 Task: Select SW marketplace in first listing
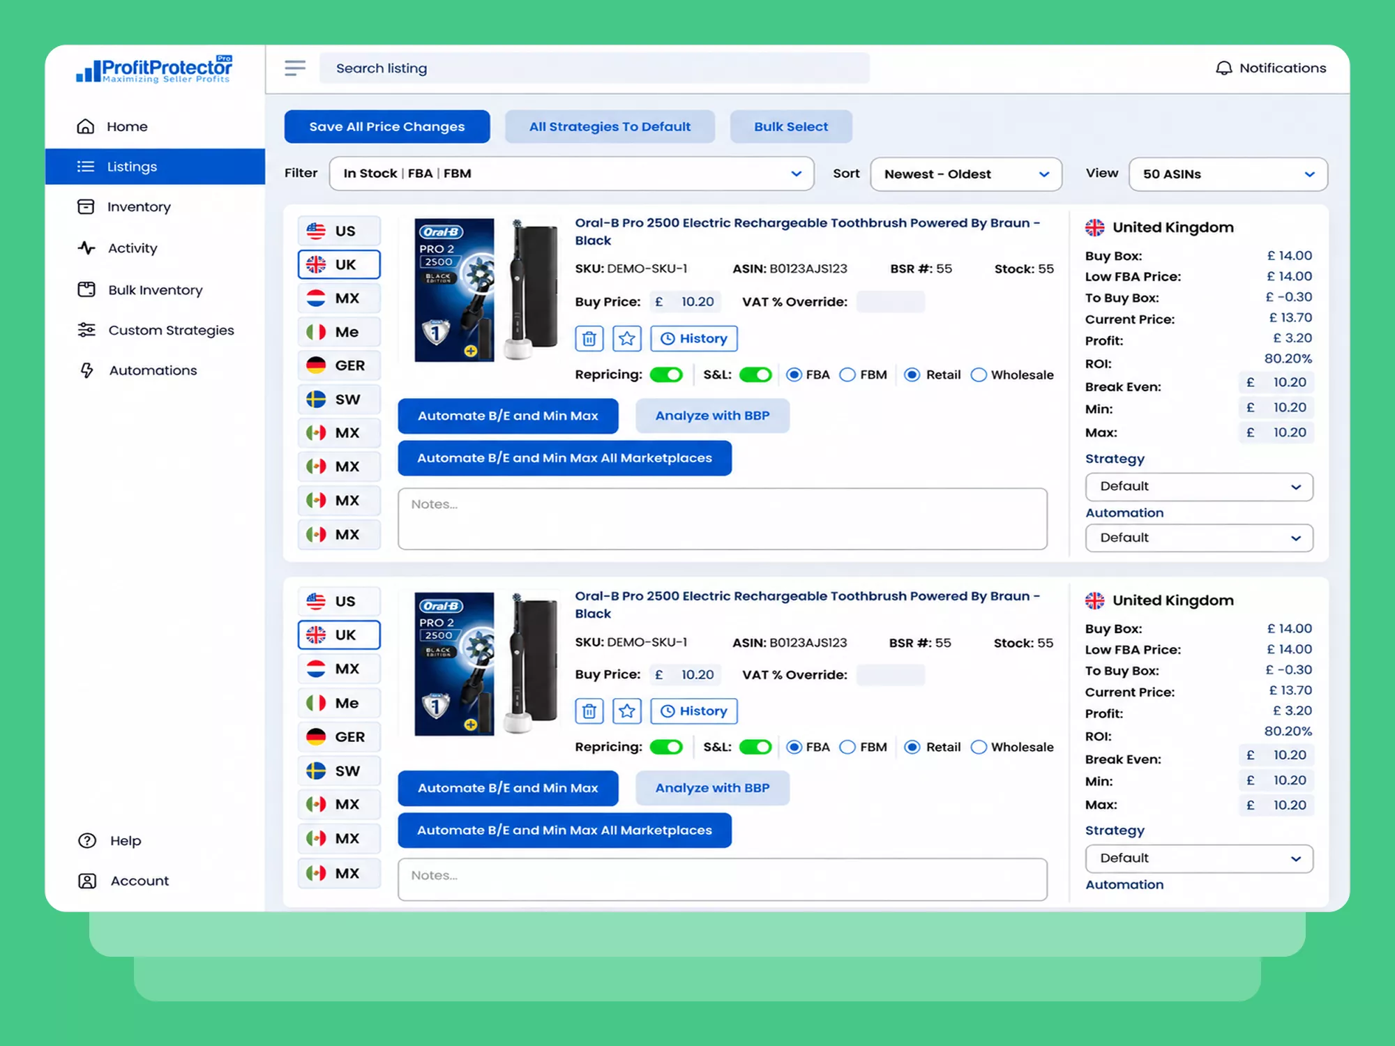[x=339, y=399]
